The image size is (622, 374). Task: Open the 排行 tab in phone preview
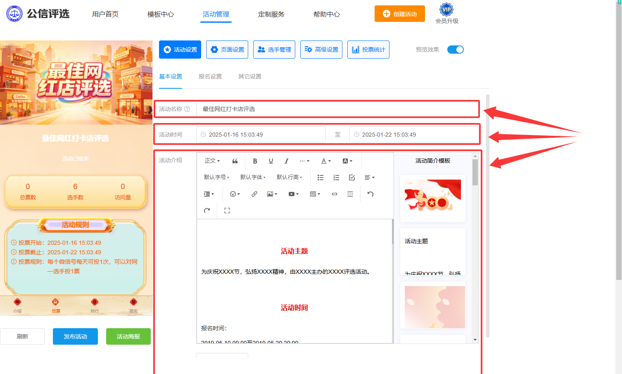point(95,305)
